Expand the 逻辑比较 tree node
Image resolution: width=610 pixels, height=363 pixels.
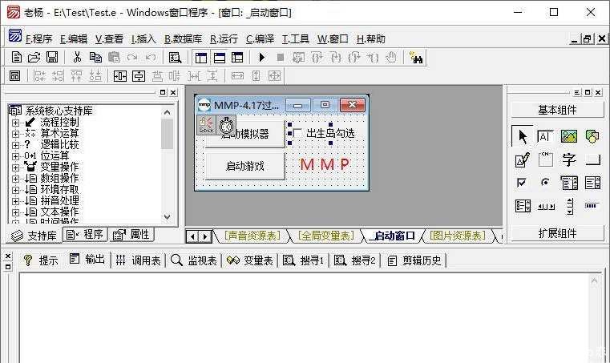tap(15, 145)
